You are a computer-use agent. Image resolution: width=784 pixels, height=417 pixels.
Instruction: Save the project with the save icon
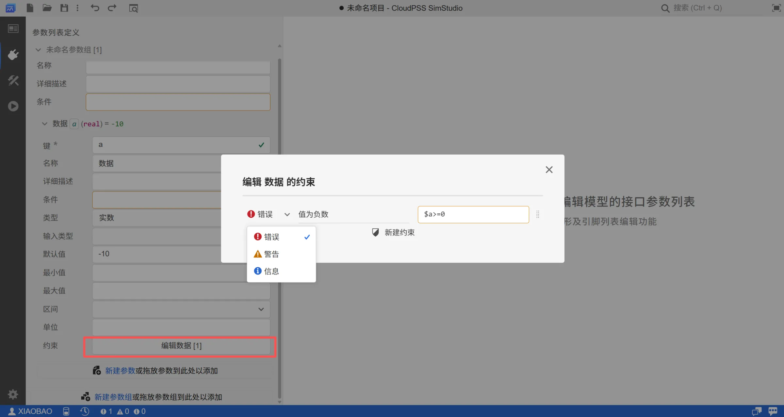[x=64, y=8]
